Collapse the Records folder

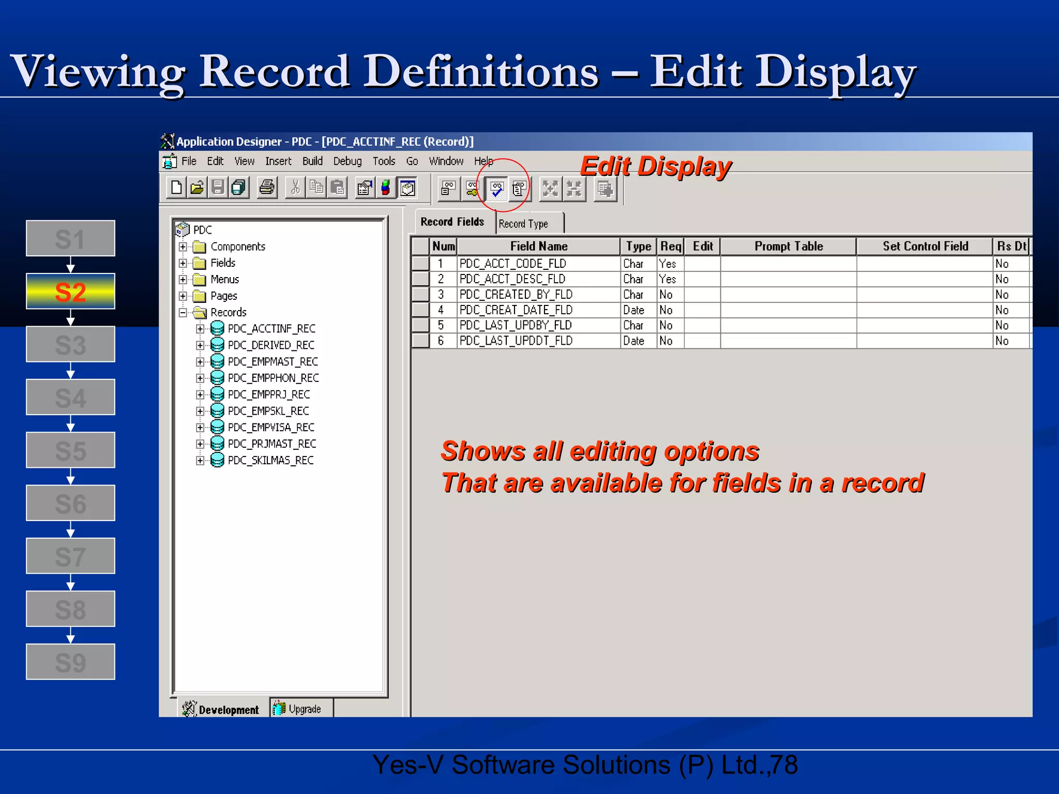(x=183, y=313)
